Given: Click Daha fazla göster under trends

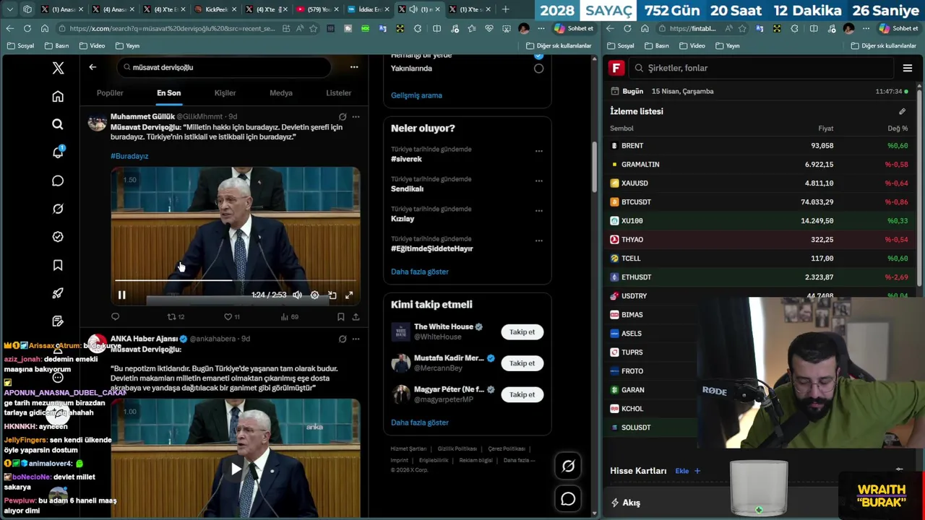Looking at the screenshot, I should coord(420,272).
